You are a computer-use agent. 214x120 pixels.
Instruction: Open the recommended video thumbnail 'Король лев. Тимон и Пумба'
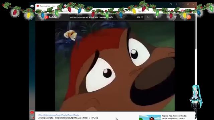point(150,117)
